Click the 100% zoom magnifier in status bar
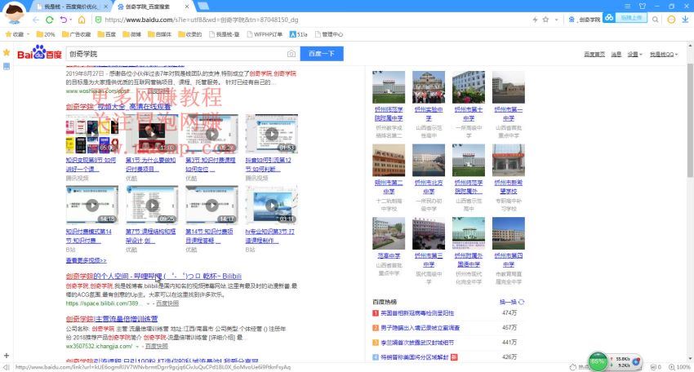Viewport: 694px width, 372px height. pos(672,367)
